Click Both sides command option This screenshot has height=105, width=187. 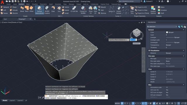point(100,96)
